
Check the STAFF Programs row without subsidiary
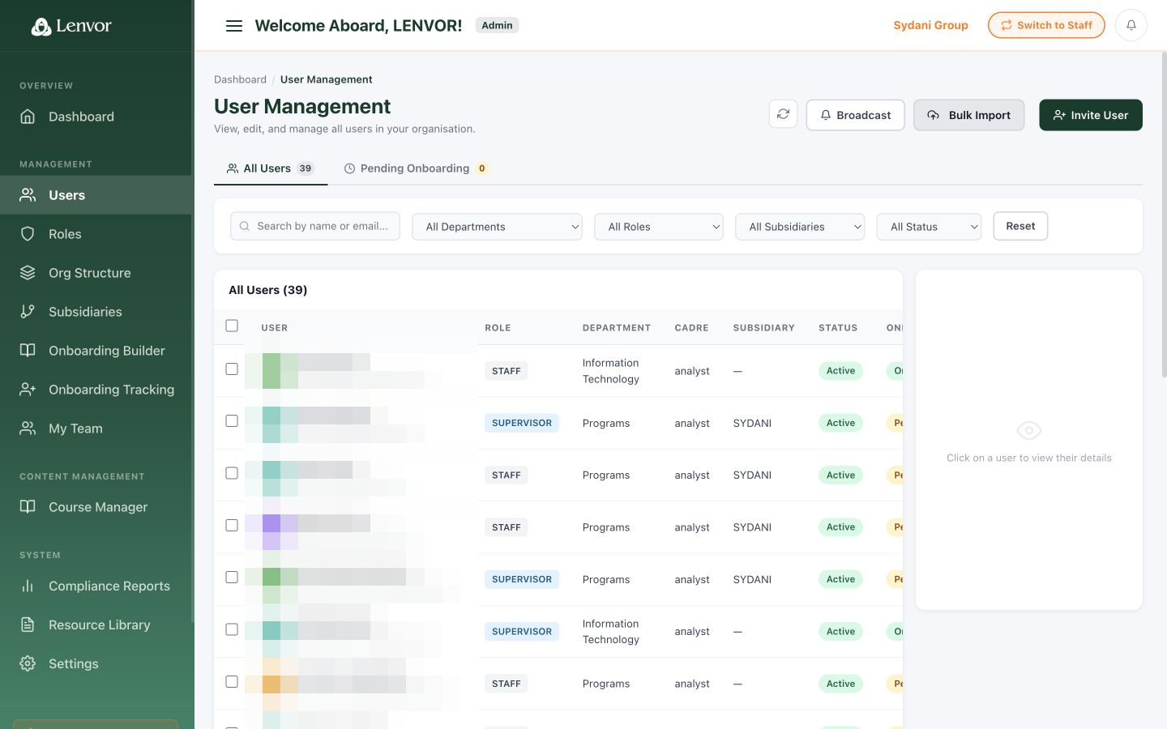coord(232,682)
